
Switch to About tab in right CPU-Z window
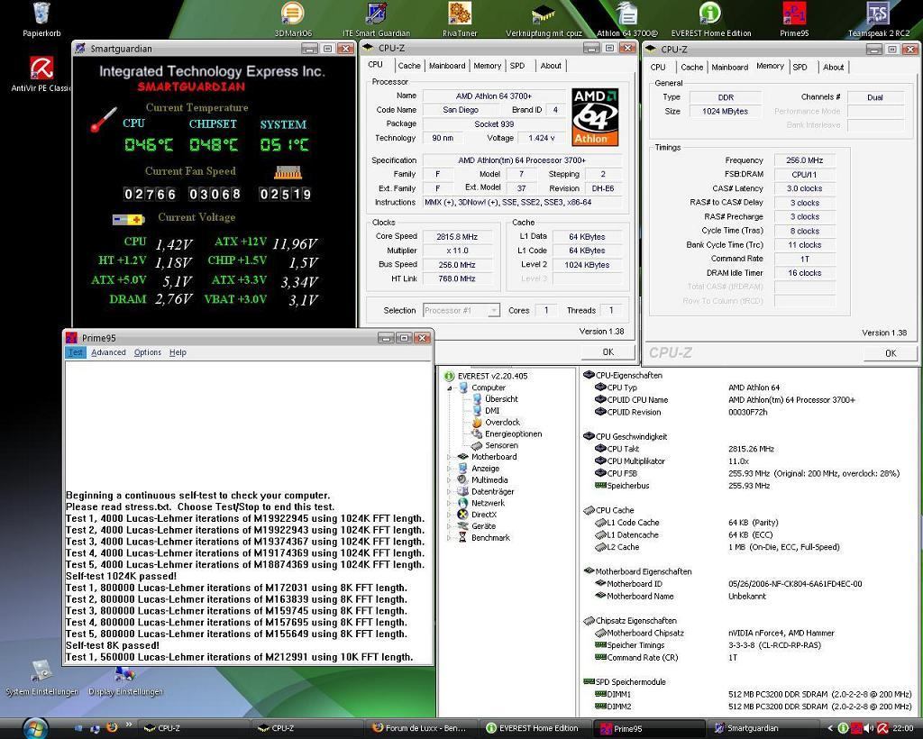pos(833,67)
